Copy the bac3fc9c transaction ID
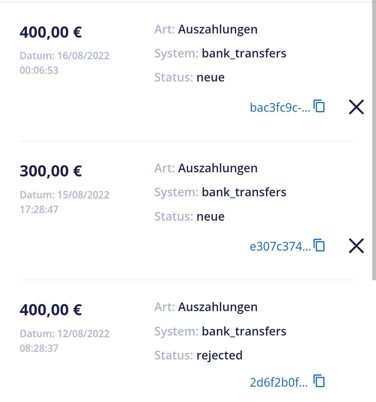 click(x=319, y=106)
